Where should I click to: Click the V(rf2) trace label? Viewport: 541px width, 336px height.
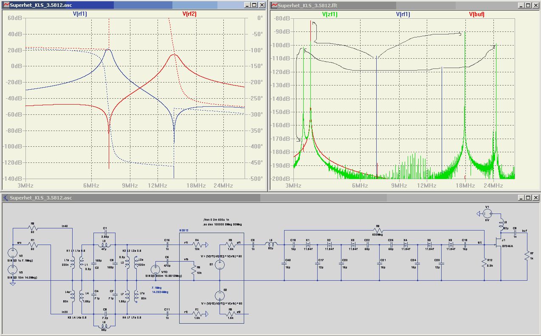[189, 14]
